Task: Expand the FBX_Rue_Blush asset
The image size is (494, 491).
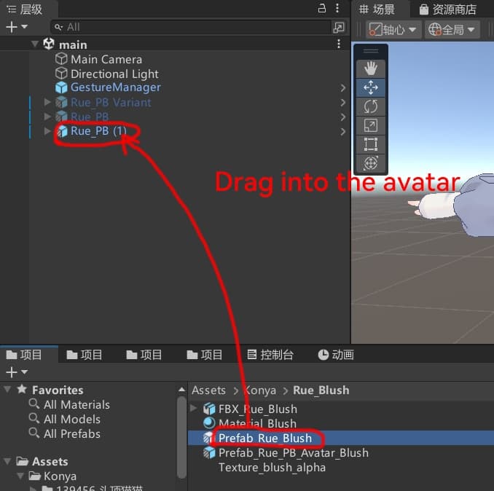Action: [x=194, y=409]
